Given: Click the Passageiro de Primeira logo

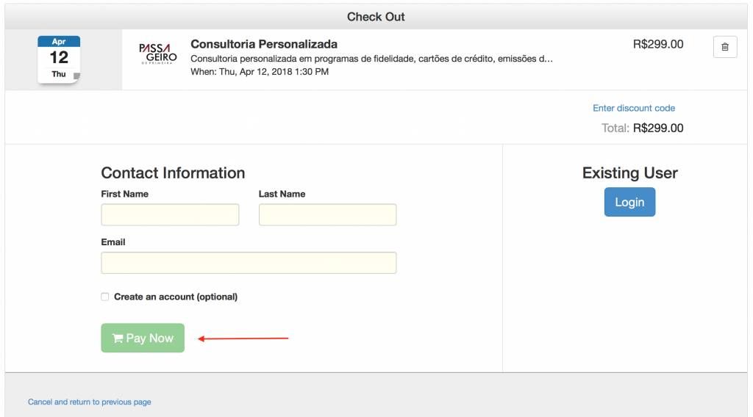Looking at the screenshot, I should point(158,54).
